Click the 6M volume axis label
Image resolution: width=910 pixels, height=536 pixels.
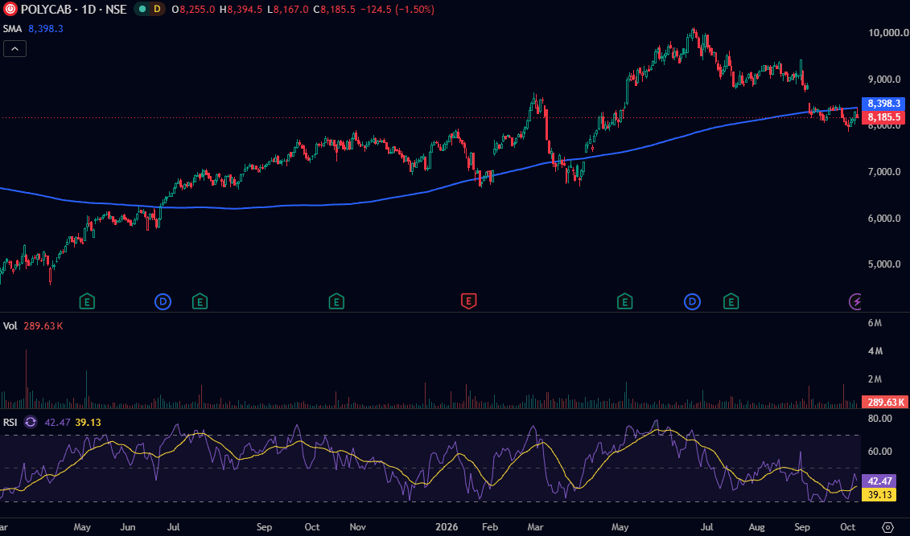(x=875, y=323)
